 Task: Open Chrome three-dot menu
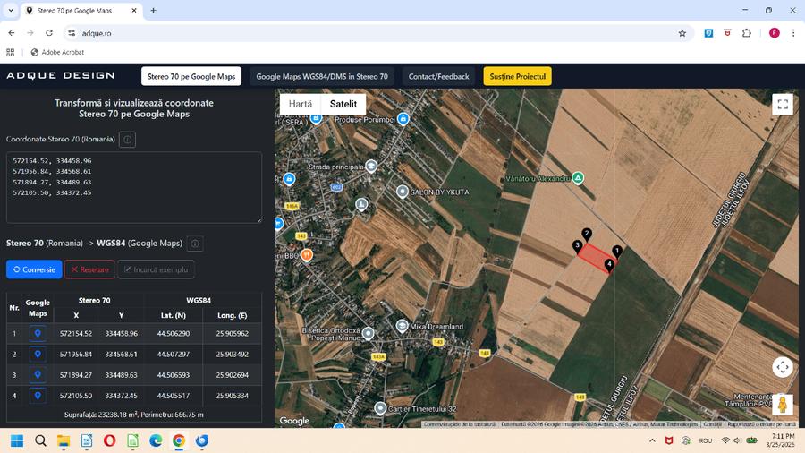coord(793,33)
